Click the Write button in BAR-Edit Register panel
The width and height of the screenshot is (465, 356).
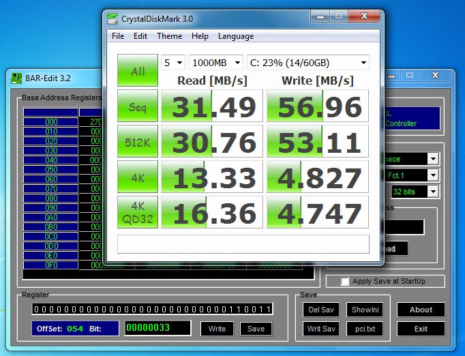(x=217, y=329)
